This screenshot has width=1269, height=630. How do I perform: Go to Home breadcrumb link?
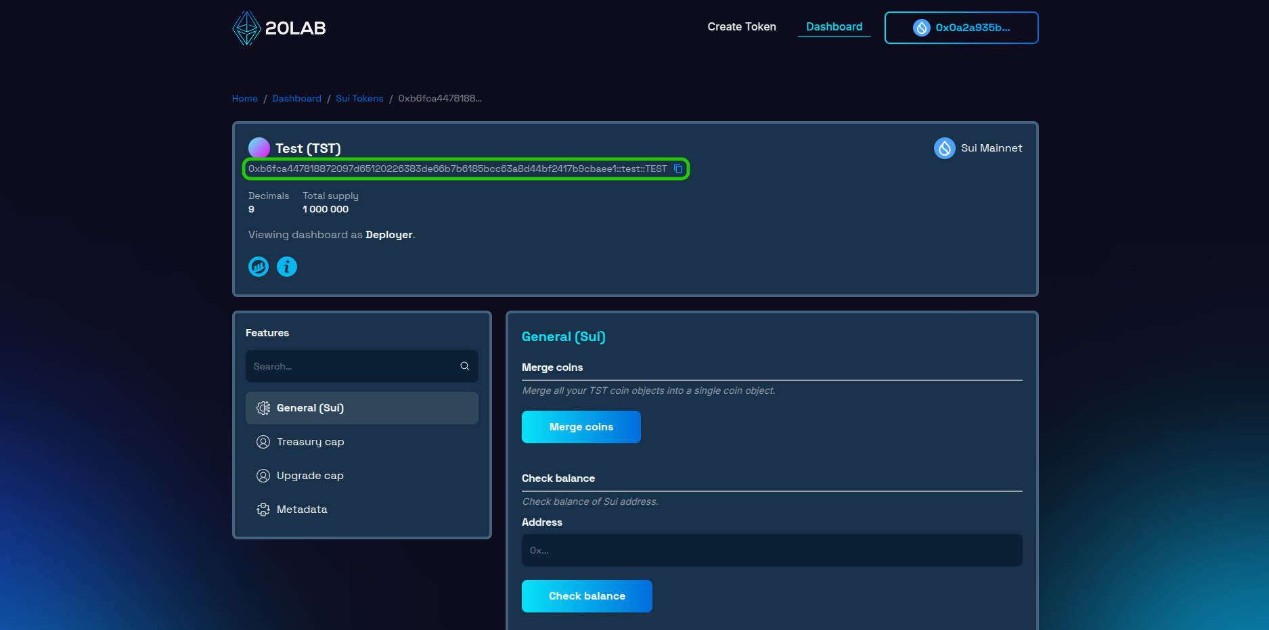click(245, 99)
